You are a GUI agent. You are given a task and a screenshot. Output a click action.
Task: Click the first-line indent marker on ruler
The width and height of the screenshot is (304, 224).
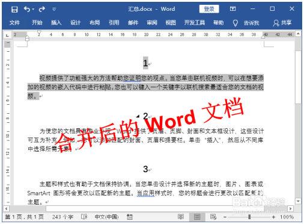39,33
